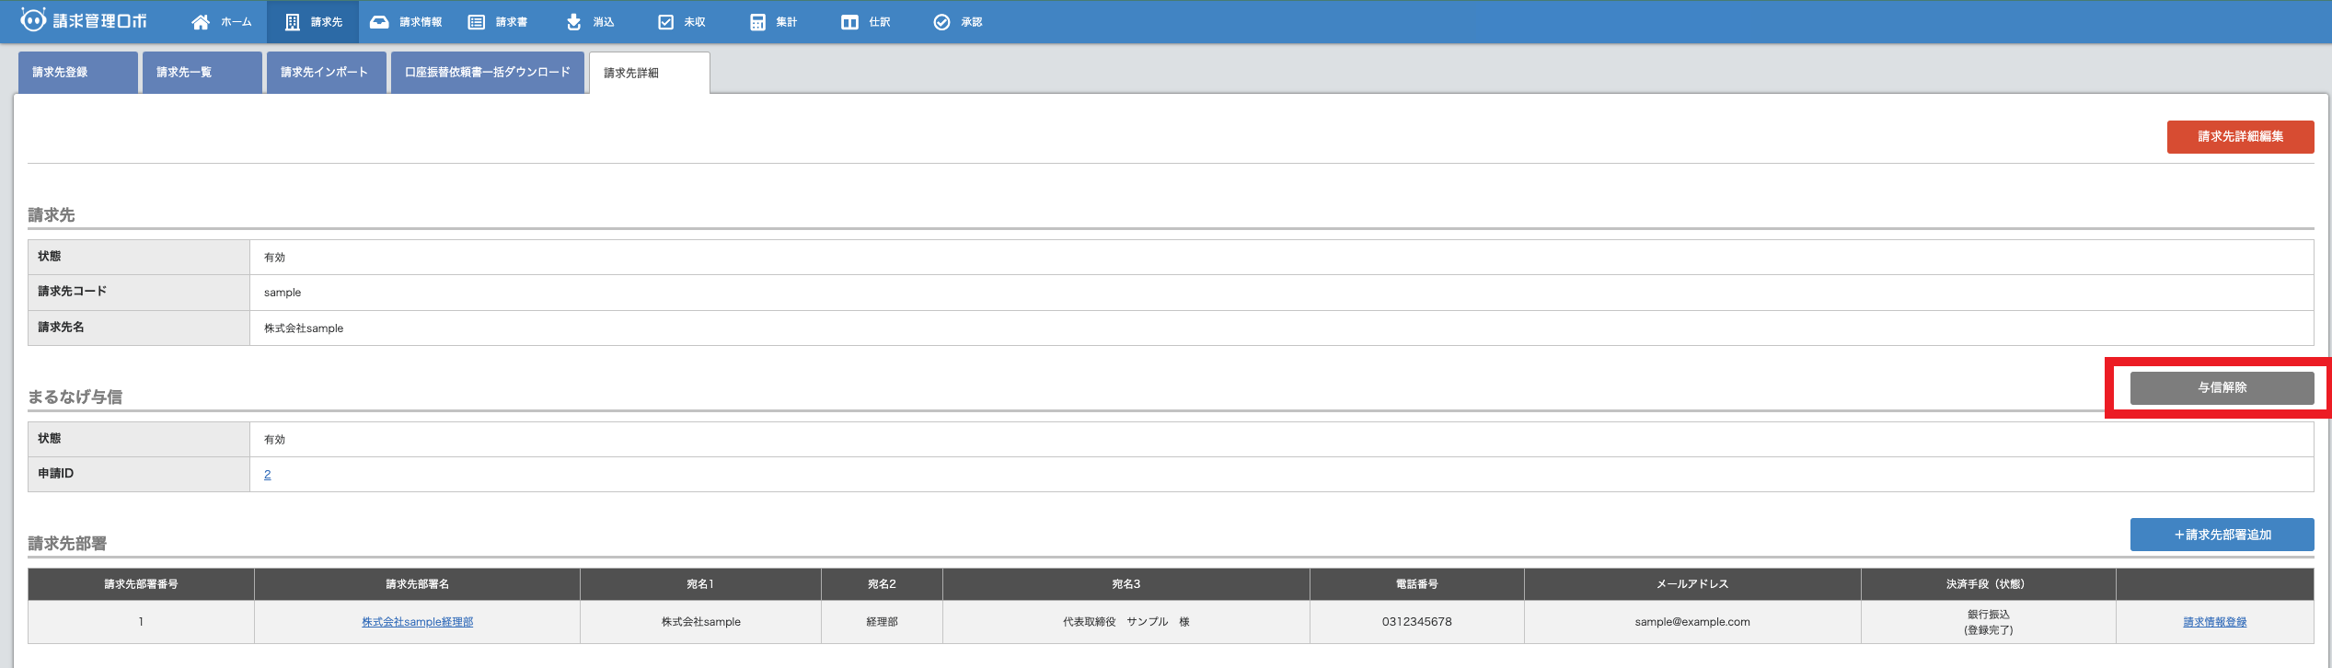Image resolution: width=2332 pixels, height=668 pixels.
Task: Open 請求書 using the list icon
Action: [476, 22]
